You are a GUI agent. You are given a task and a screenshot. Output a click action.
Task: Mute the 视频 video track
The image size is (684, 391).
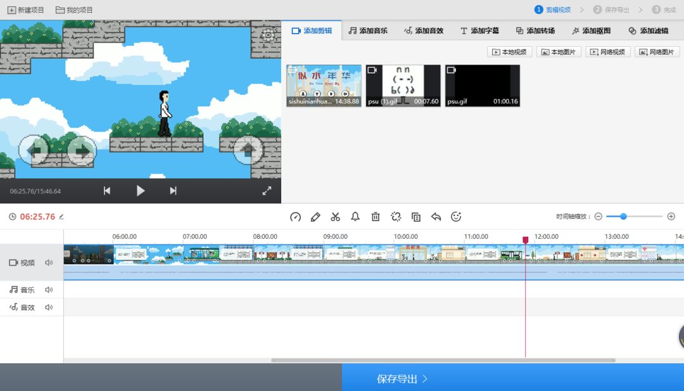click(x=49, y=262)
